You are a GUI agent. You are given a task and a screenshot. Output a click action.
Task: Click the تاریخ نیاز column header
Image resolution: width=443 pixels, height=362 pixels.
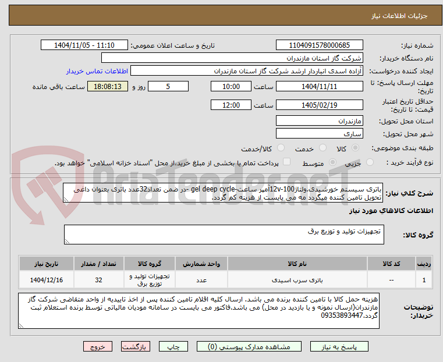47,264
